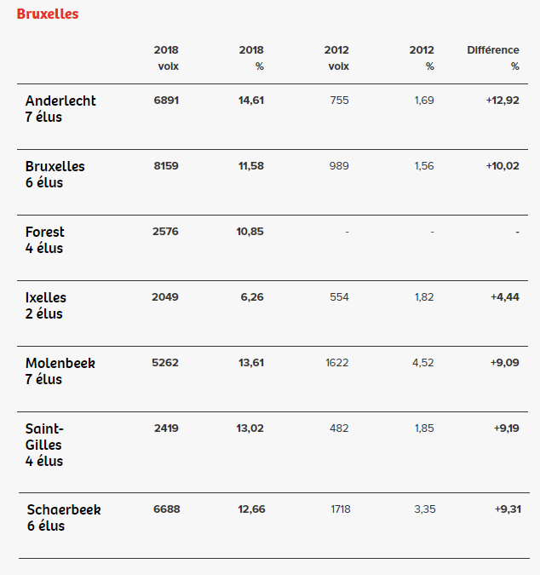
Task: Click the 2018 voix column header
Action: click(x=166, y=58)
